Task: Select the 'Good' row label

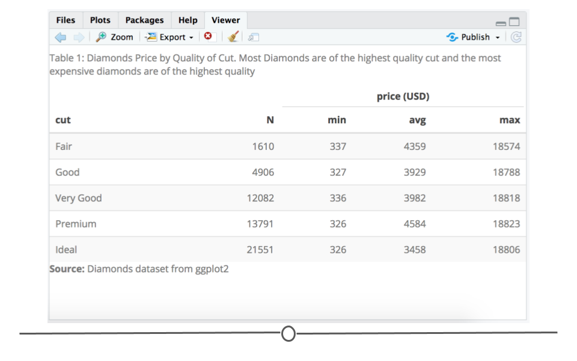Action: pos(67,172)
